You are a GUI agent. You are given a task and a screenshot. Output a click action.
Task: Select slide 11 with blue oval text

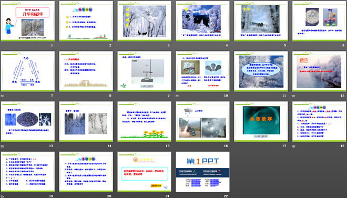261,71
